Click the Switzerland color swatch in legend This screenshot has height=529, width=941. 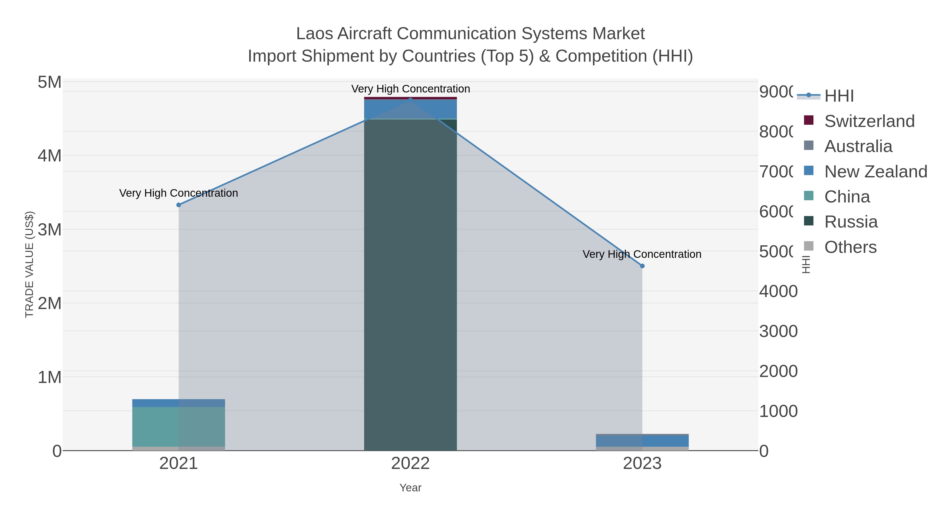809,120
